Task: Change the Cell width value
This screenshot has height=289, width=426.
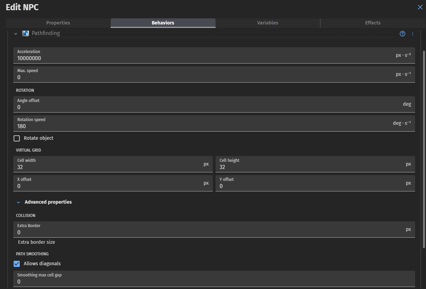Action: click(x=113, y=164)
